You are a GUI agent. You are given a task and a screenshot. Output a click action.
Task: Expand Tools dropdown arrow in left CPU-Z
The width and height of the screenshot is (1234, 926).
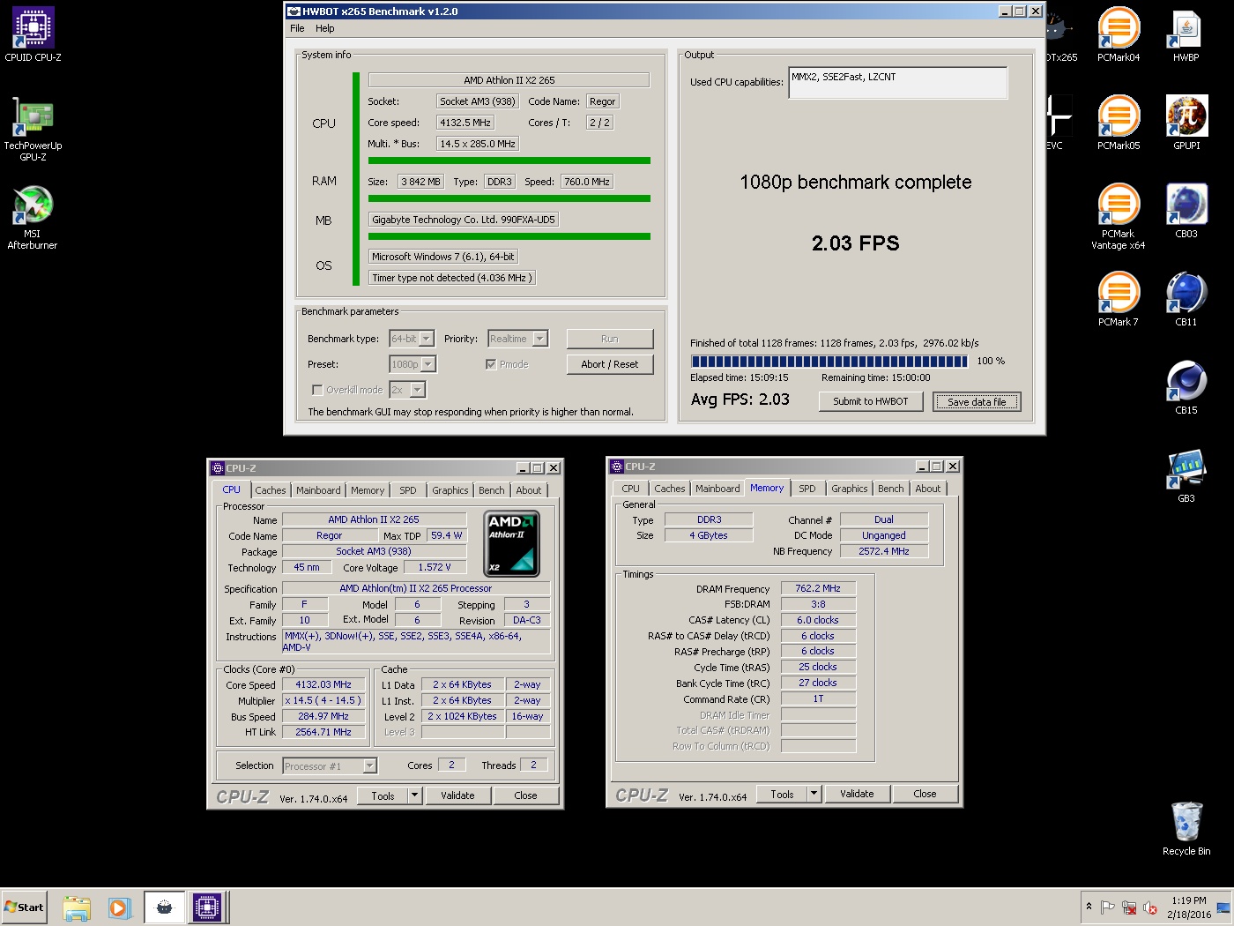click(x=414, y=795)
